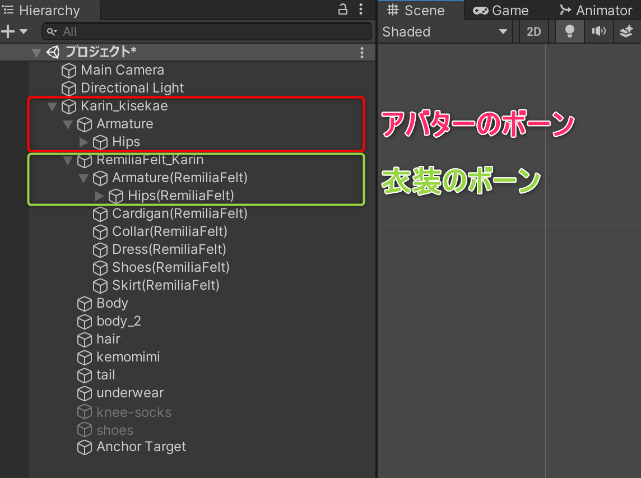Viewport: 641px width, 478px height.
Task: Select Anchor Target object
Action: point(141,447)
